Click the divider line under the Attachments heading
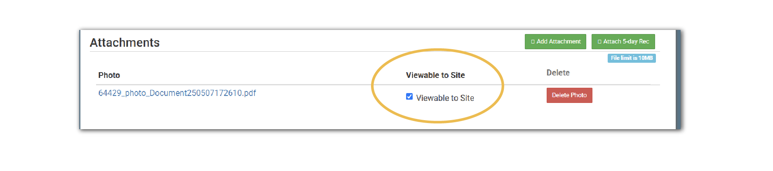This screenshot has width=773, height=171. tap(289, 52)
